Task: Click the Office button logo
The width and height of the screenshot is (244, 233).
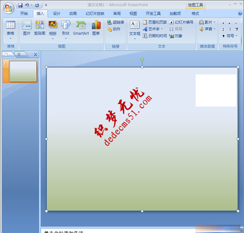Action: 9,8
